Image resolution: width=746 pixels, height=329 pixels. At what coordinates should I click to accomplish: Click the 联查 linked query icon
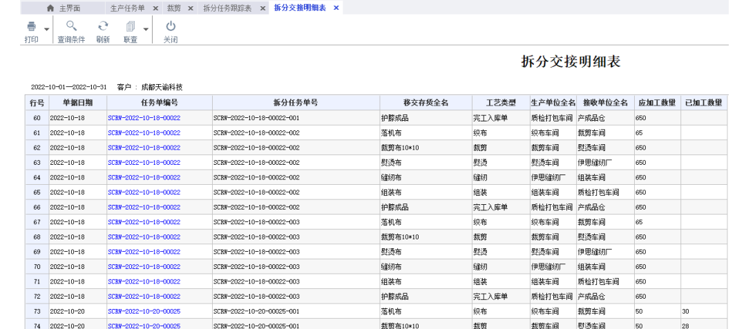[130, 27]
